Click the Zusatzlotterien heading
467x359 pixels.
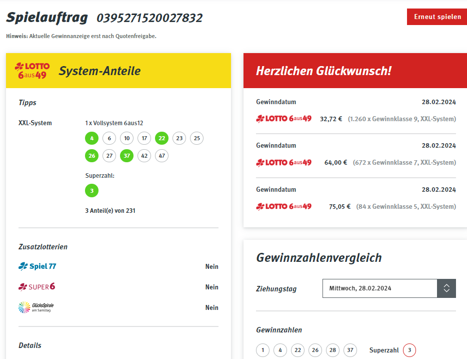[x=43, y=246]
